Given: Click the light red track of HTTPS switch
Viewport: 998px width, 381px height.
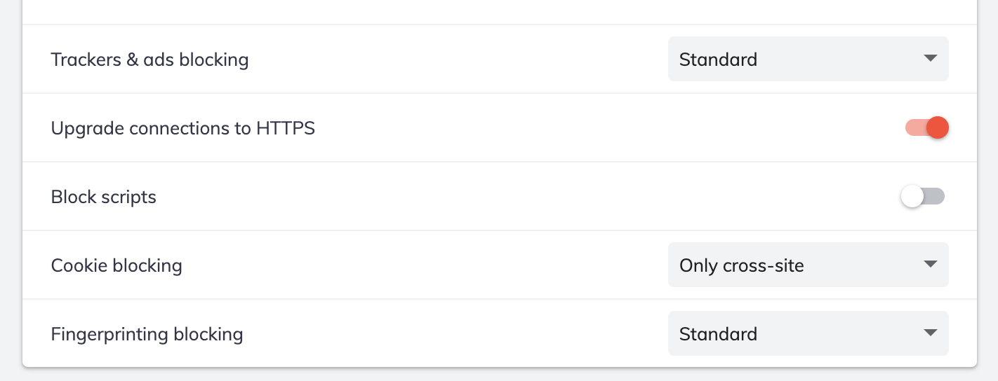Looking at the screenshot, I should (x=914, y=128).
